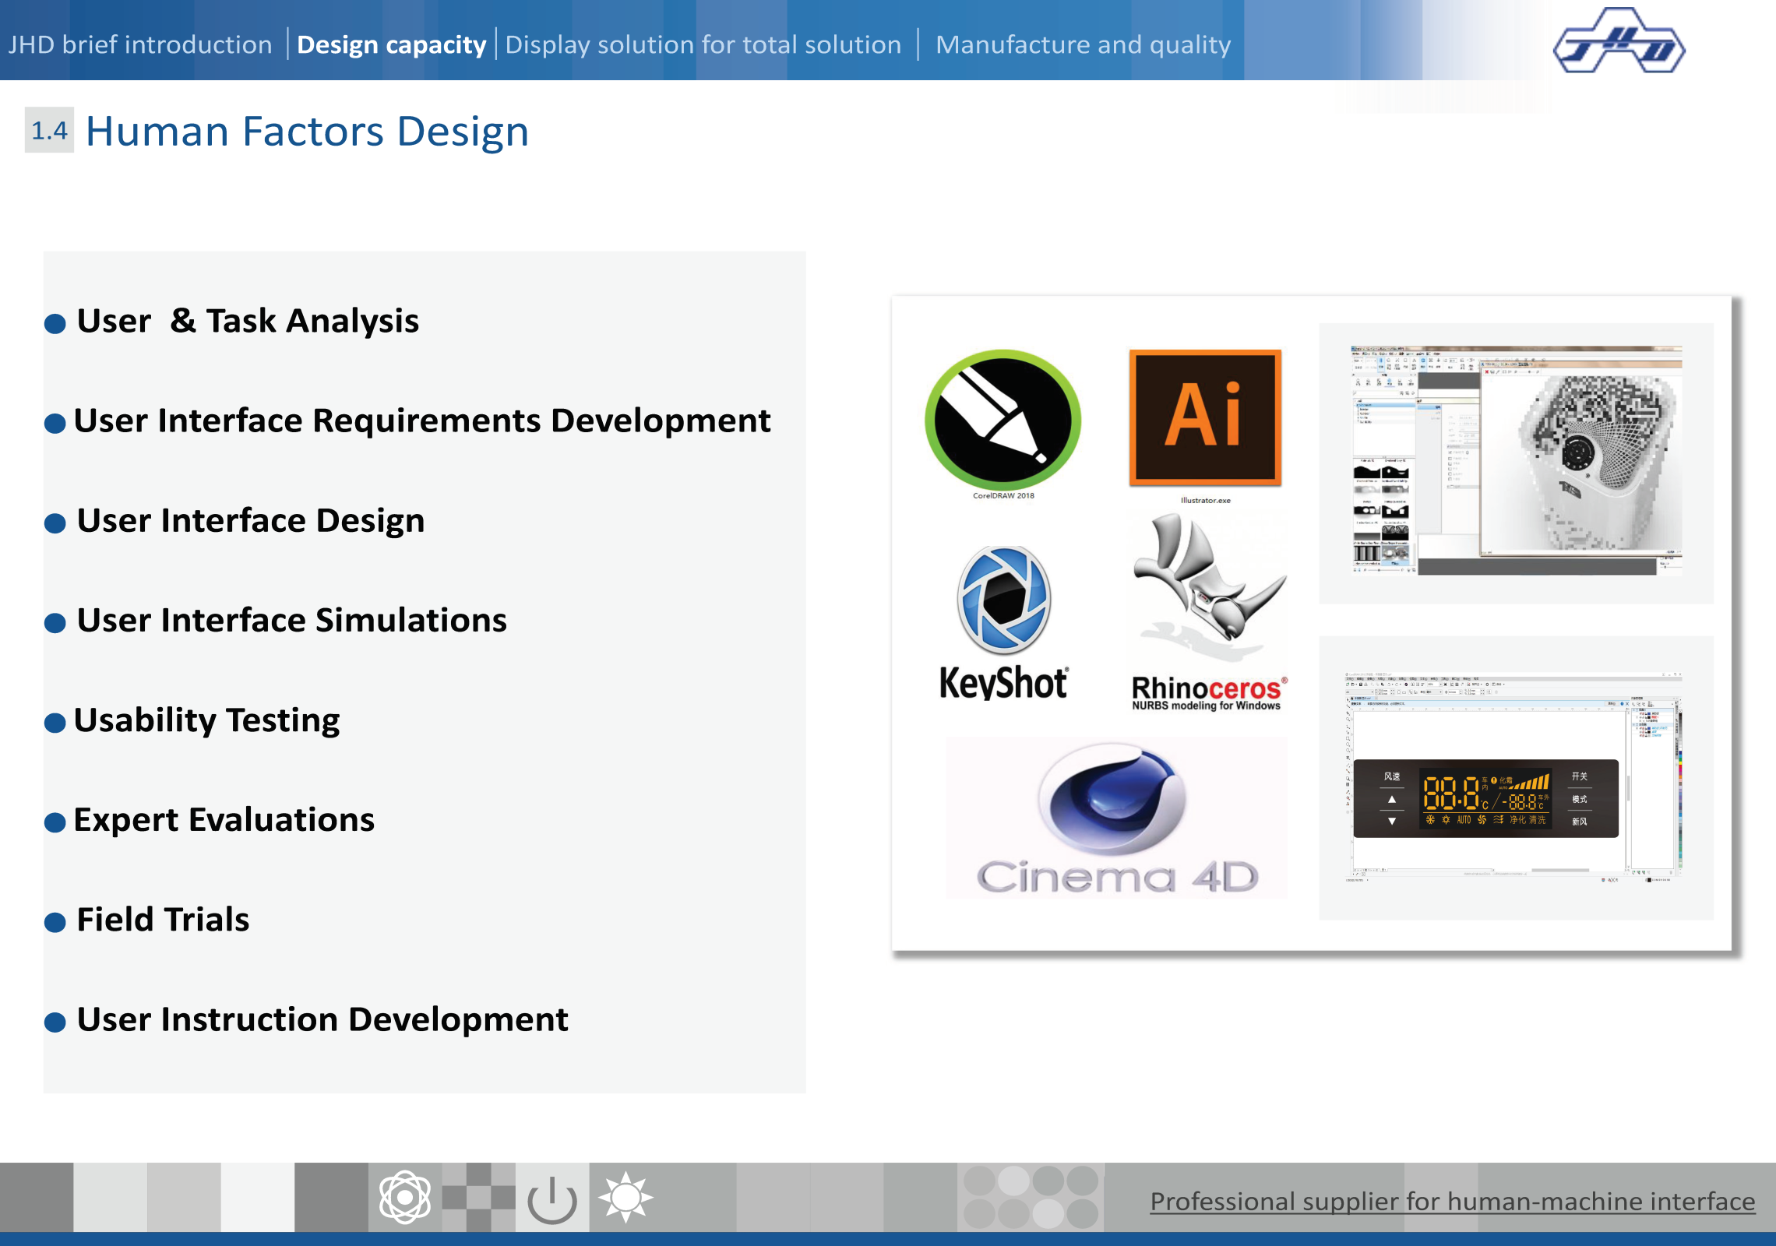The width and height of the screenshot is (1776, 1246).
Task: Click the JHD company logo
Action: coord(1619,42)
